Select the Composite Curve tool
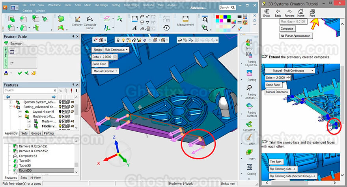 (x=90, y=22)
